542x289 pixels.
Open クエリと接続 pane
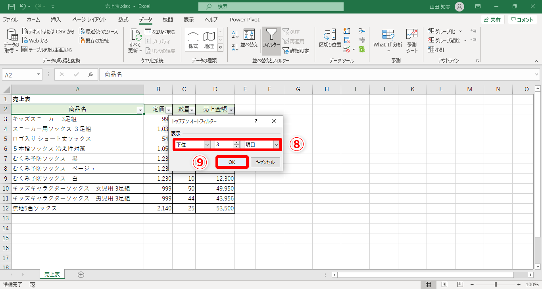click(160, 32)
